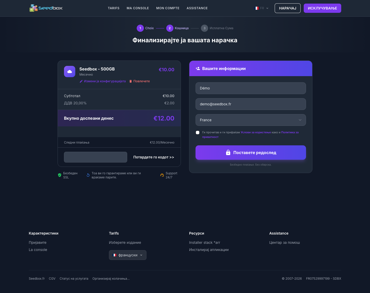
Task: Open La console footer link
Action: [38, 250]
